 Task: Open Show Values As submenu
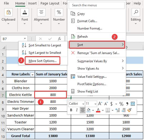[x=97, y=69]
